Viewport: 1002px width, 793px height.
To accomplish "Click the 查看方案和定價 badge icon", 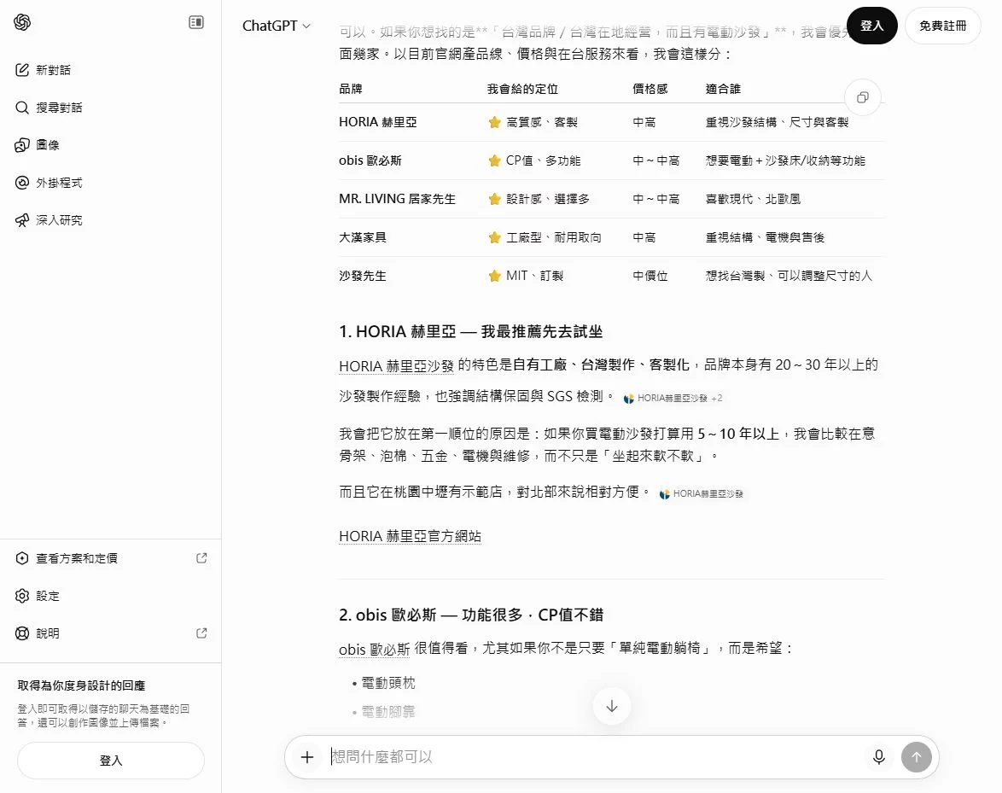I will (x=22, y=558).
